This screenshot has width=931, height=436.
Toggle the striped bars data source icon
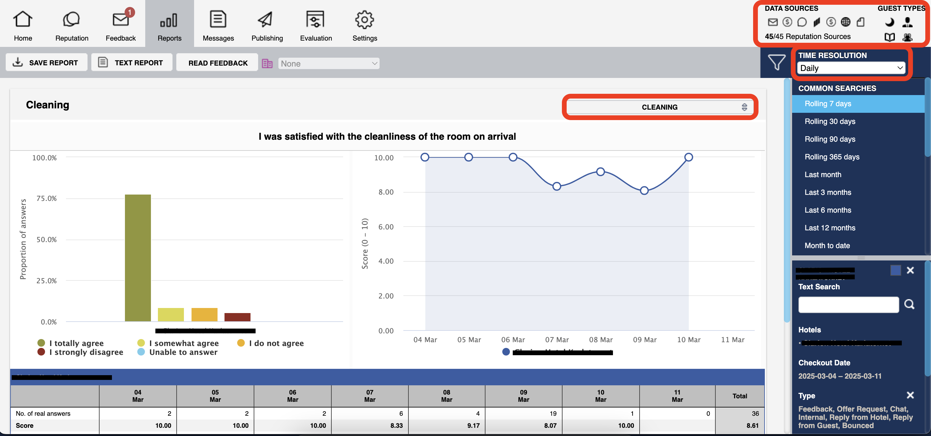[x=817, y=22]
